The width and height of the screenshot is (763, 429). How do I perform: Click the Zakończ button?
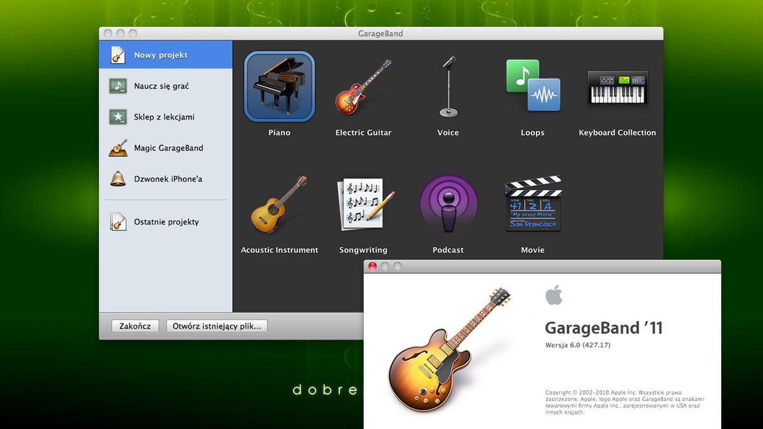[x=135, y=325]
